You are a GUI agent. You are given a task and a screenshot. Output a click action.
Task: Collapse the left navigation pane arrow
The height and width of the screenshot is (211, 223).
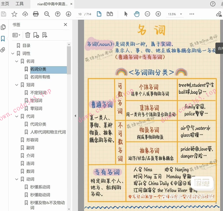point(75,116)
